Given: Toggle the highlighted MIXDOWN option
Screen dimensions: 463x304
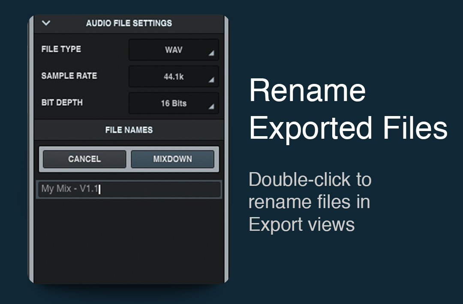Looking at the screenshot, I should point(172,159).
